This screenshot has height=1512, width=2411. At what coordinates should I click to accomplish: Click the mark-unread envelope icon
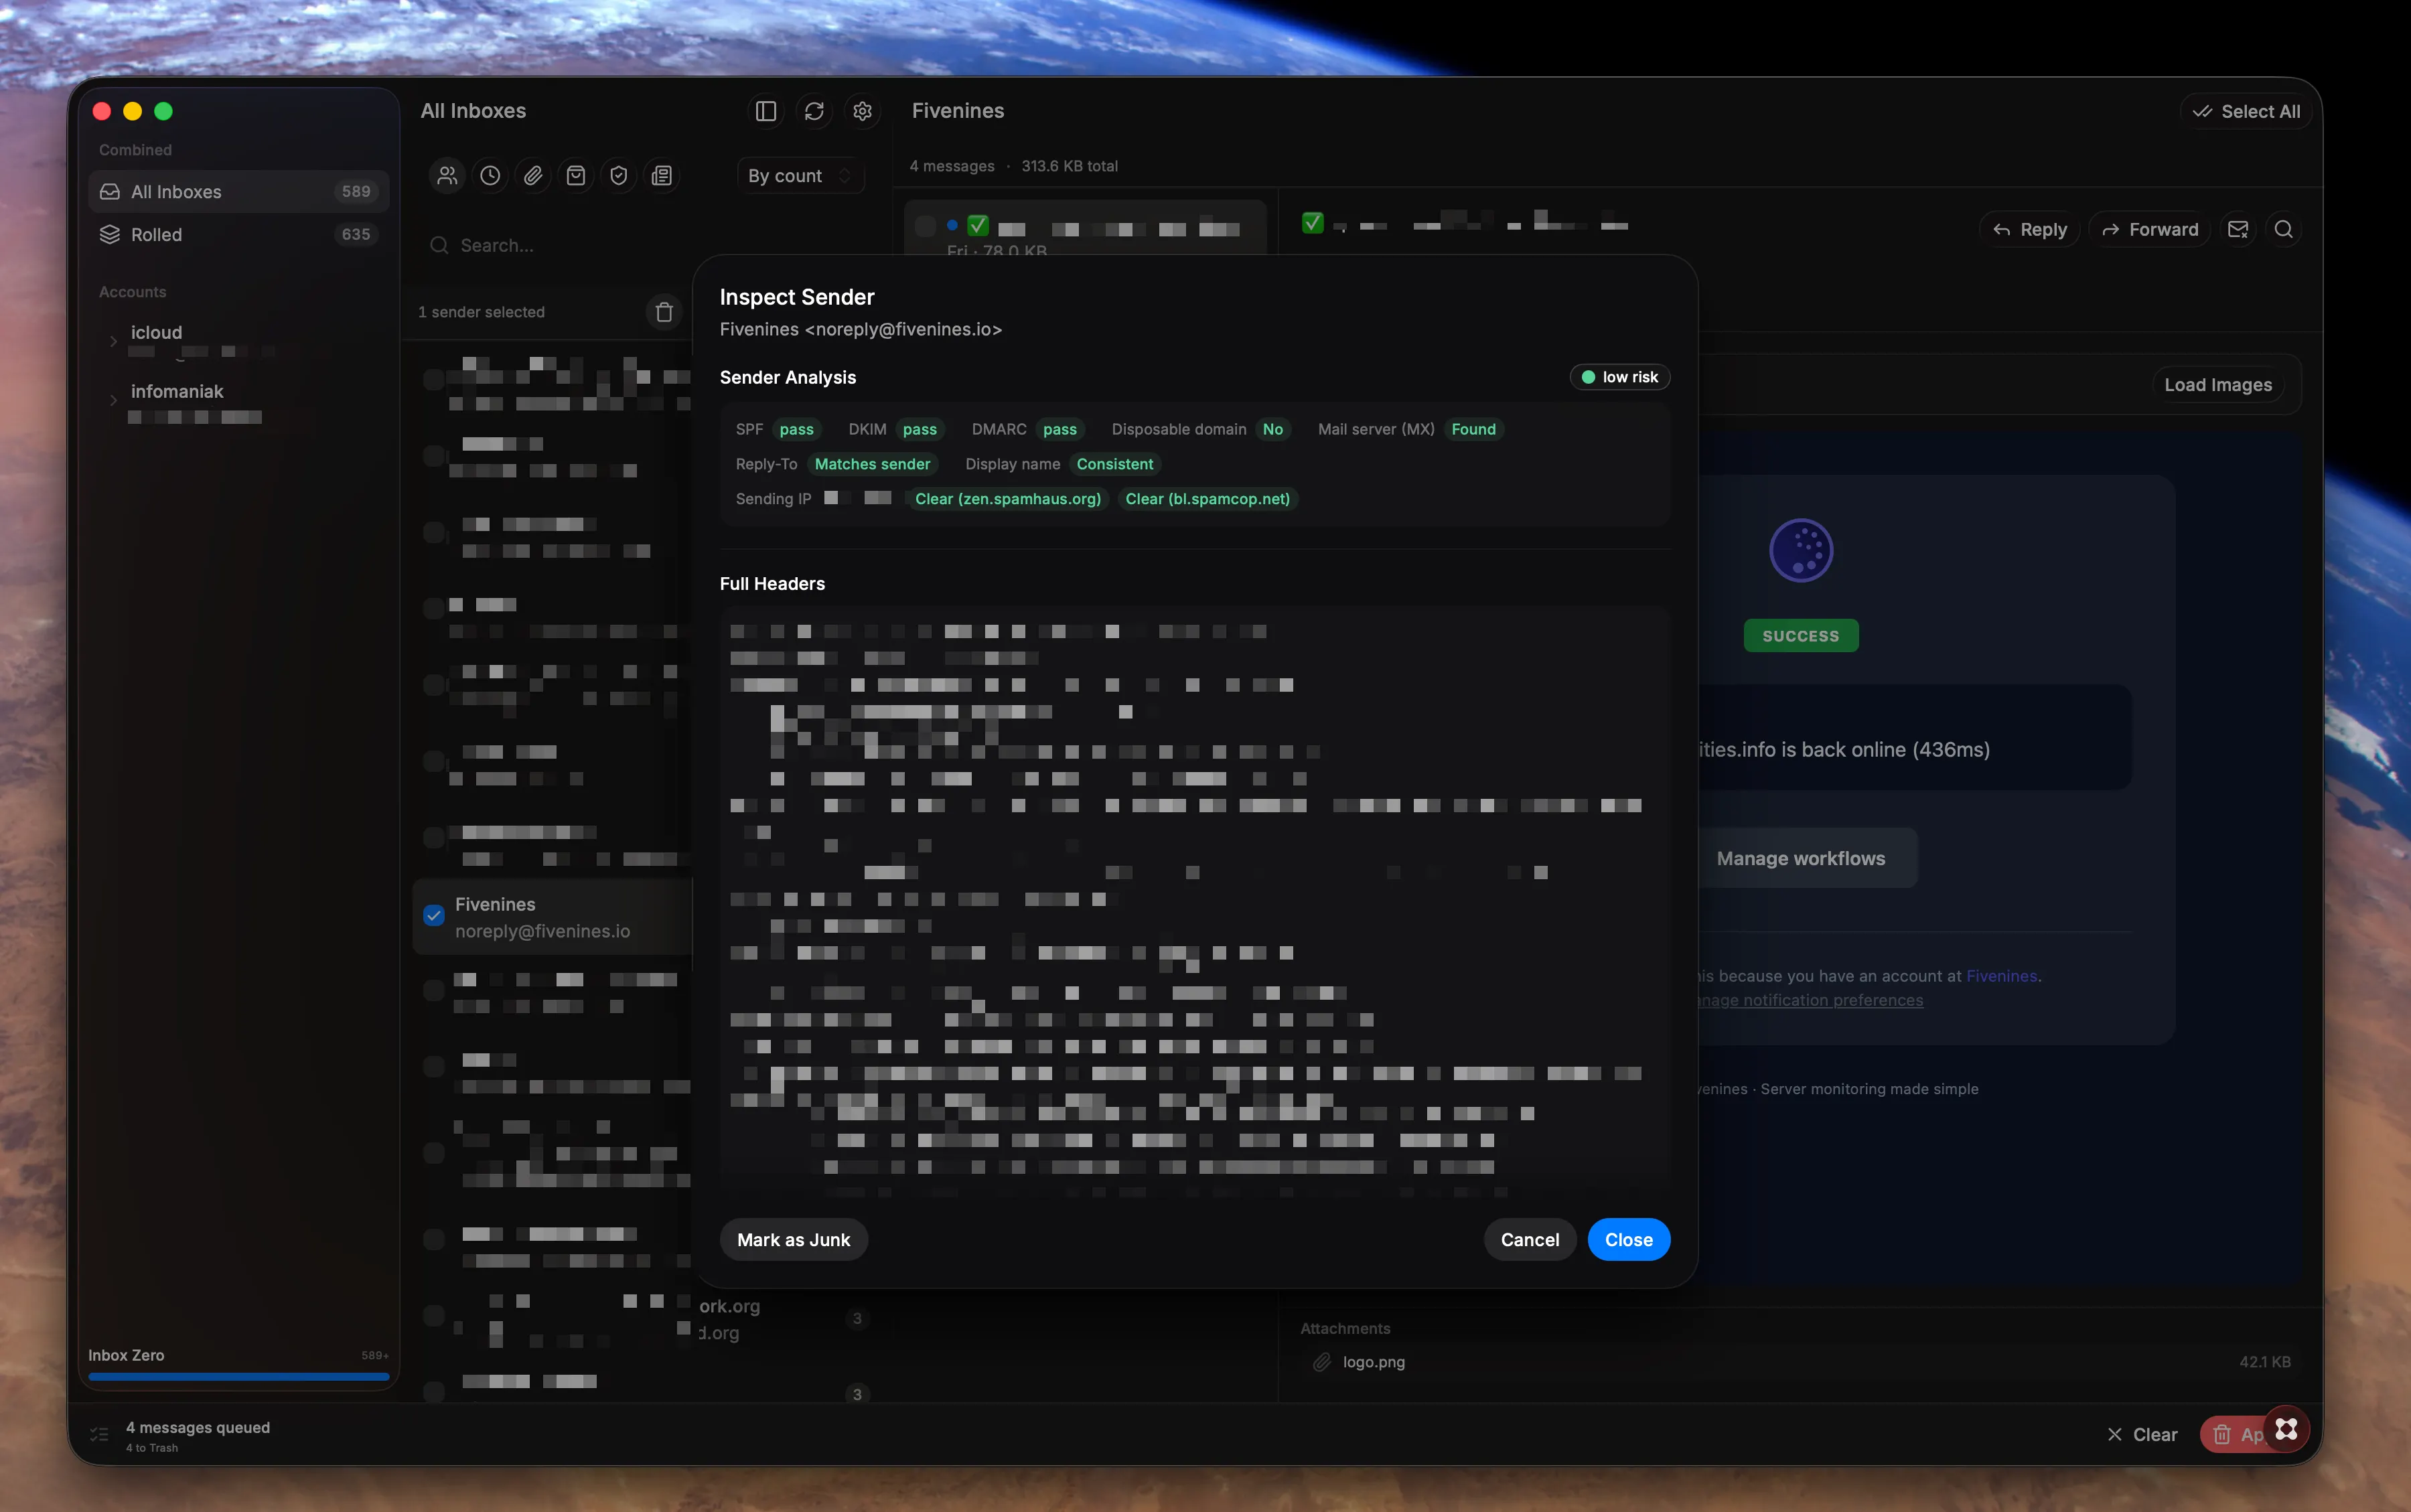[2238, 229]
